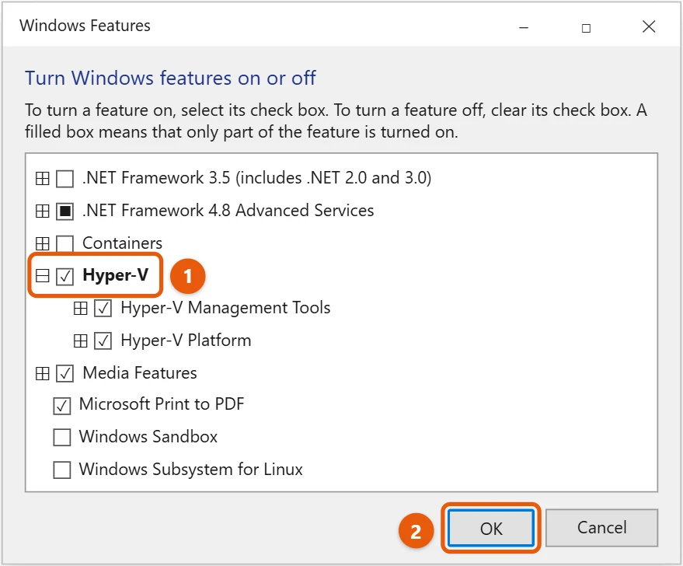Image resolution: width=683 pixels, height=566 pixels.
Task: Uncheck Microsoft Print to PDF checkbox
Action: (62, 406)
